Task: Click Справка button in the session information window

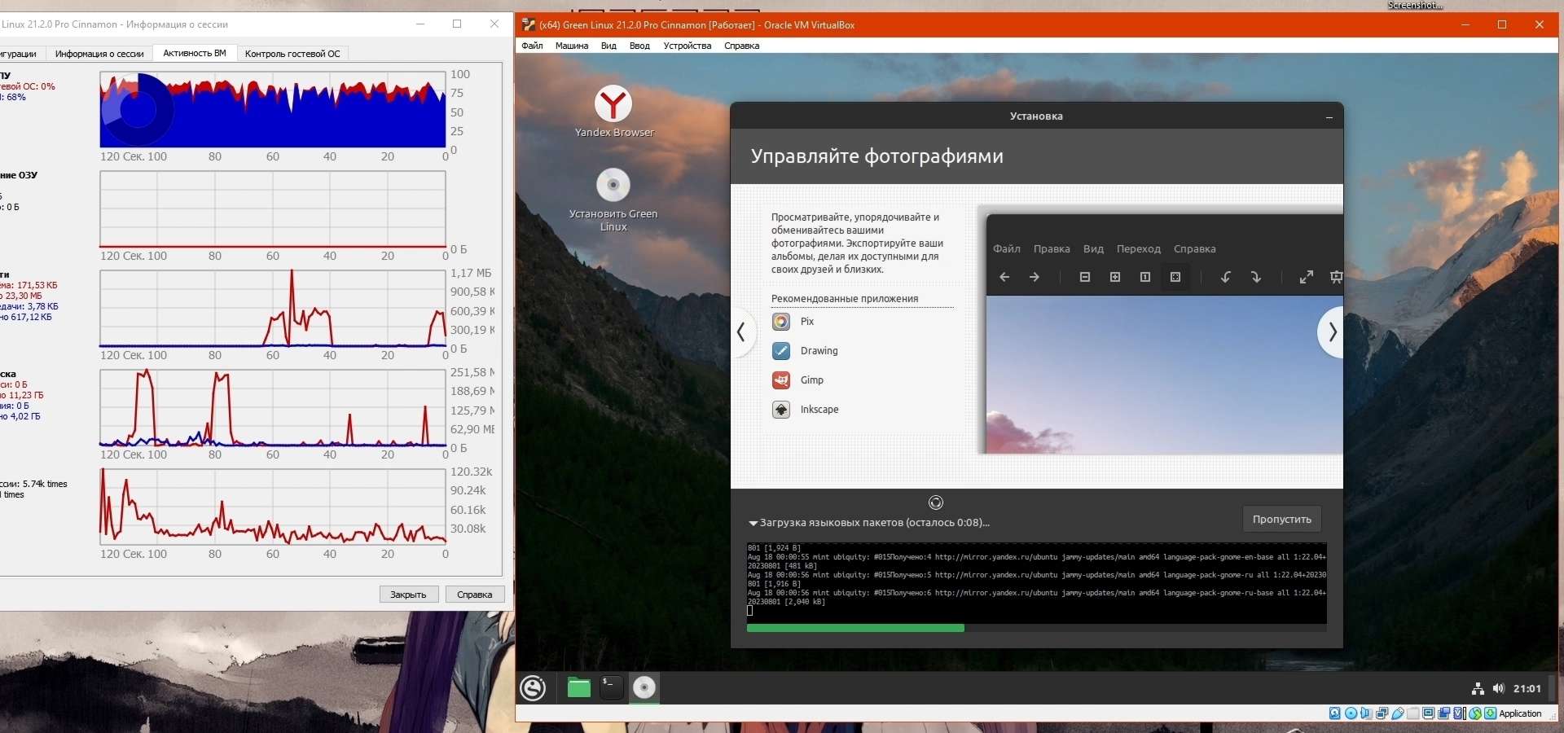Action: [x=475, y=595]
